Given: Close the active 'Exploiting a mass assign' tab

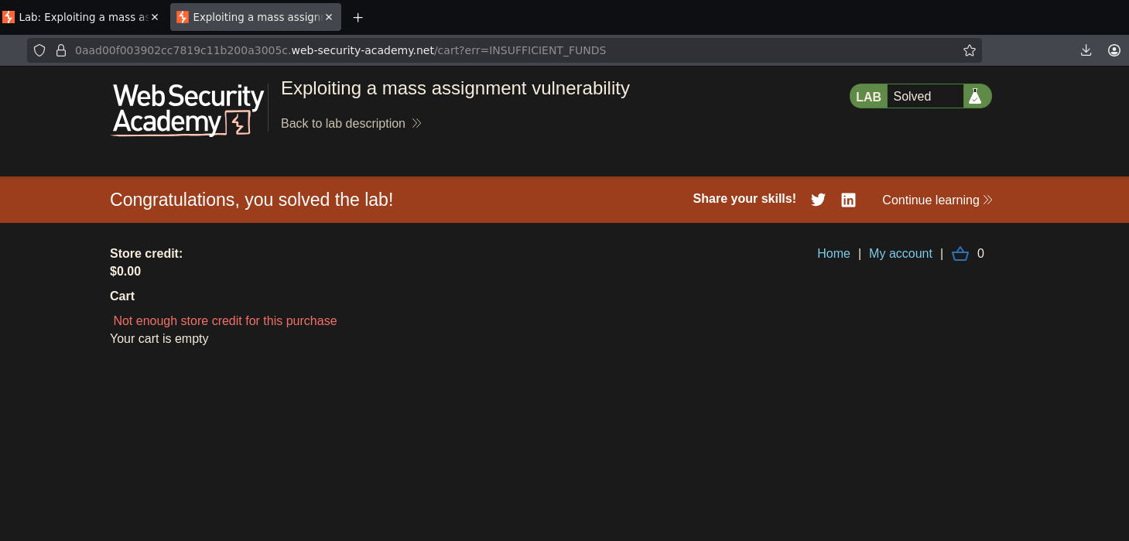Looking at the screenshot, I should 329,17.
